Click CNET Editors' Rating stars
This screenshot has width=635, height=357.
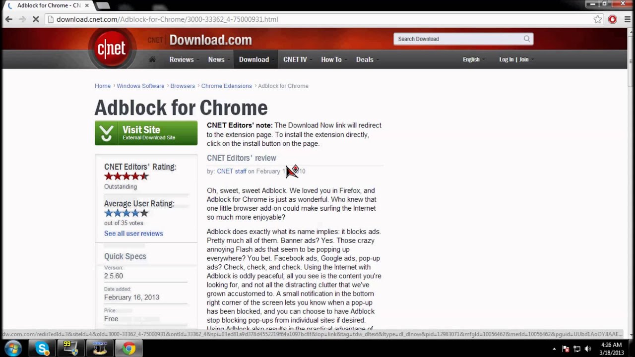126,177
